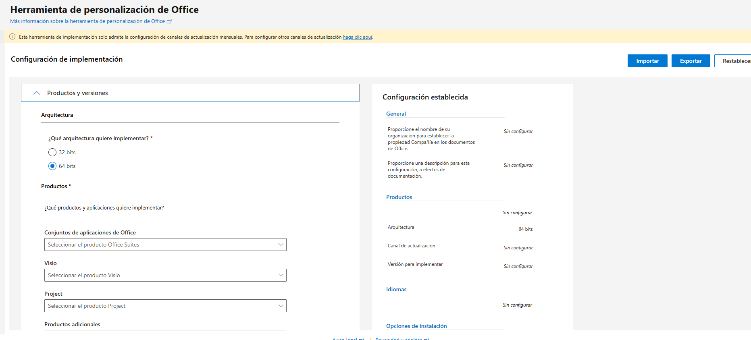Click the Importar button
751x340 pixels.
(647, 61)
